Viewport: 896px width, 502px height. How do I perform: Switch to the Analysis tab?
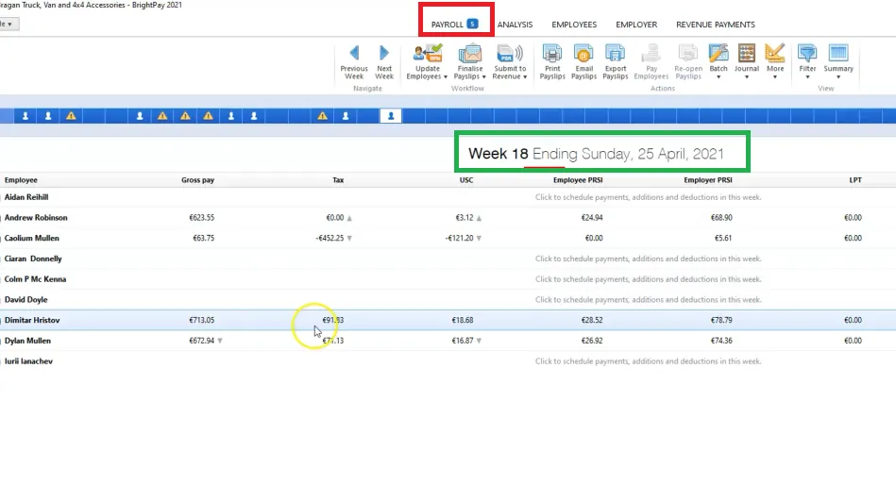point(515,25)
